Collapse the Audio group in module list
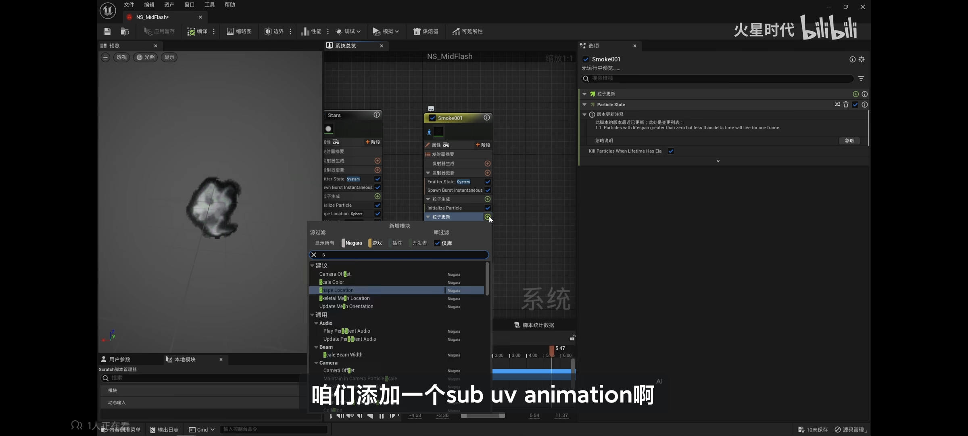This screenshot has height=436, width=968. [316, 323]
